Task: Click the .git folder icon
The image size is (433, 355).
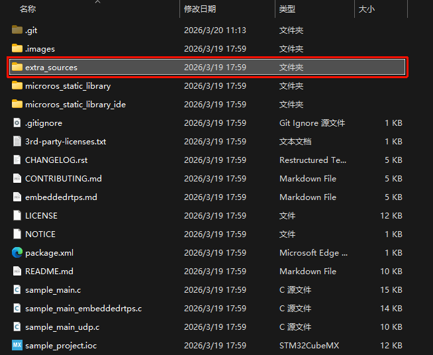Action: point(17,30)
